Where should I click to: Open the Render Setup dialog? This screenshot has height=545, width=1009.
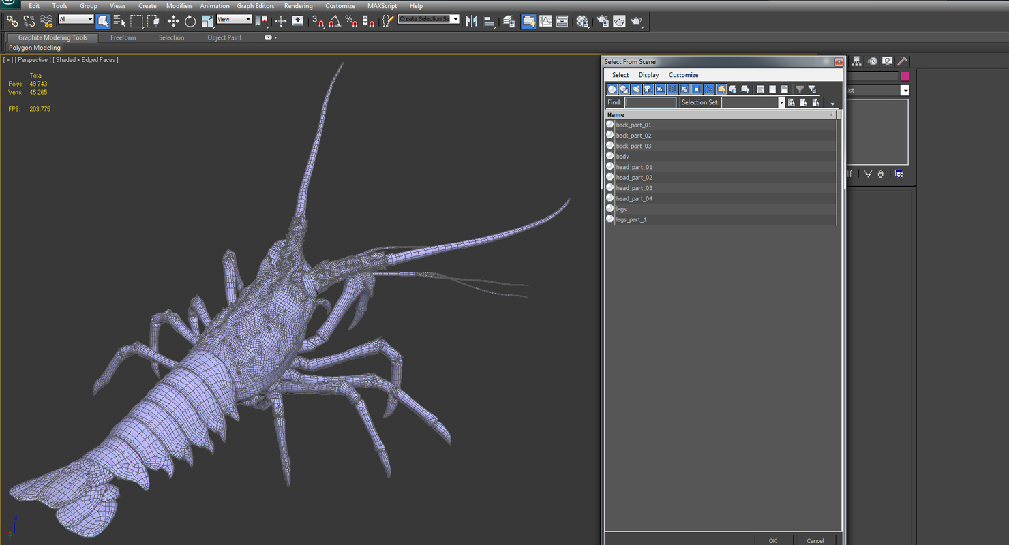point(603,21)
